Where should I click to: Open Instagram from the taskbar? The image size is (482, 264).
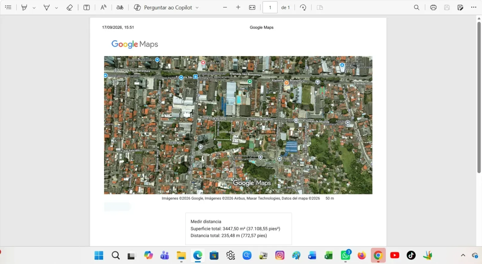[x=280, y=255]
